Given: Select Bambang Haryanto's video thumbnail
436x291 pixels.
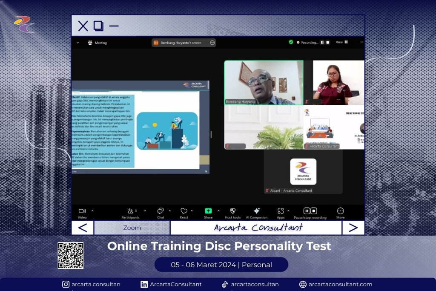Looking at the screenshot, I should [264, 82].
